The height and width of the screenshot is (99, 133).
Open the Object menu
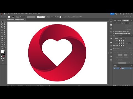(x=15, y=14)
